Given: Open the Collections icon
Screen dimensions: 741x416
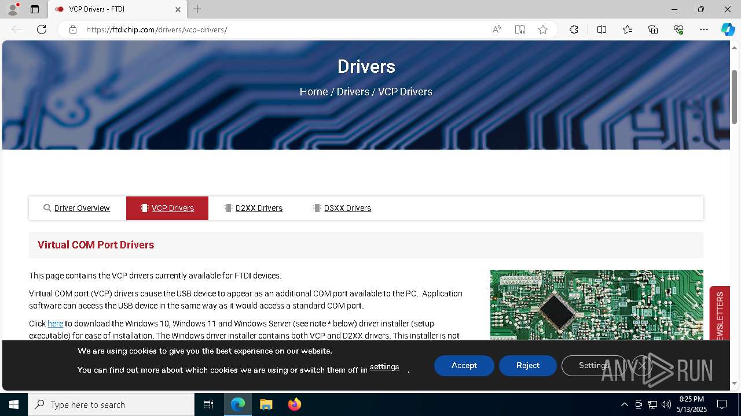Looking at the screenshot, I should pyautogui.click(x=653, y=29).
